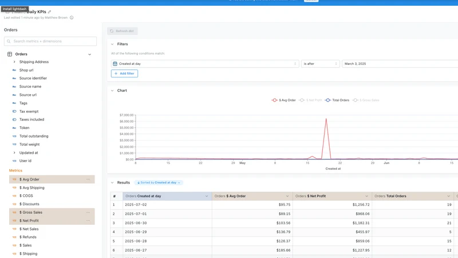Open the $ Avg Order column menu
458x258 pixels.
click(x=287, y=196)
